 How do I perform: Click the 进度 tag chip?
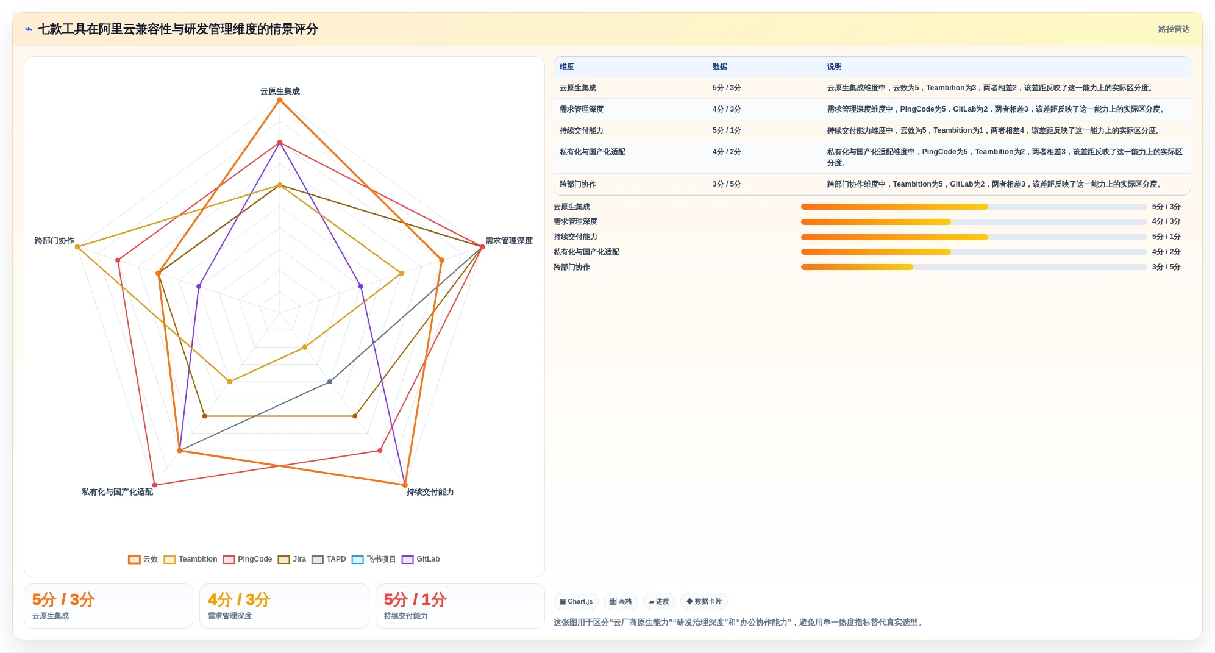659,602
